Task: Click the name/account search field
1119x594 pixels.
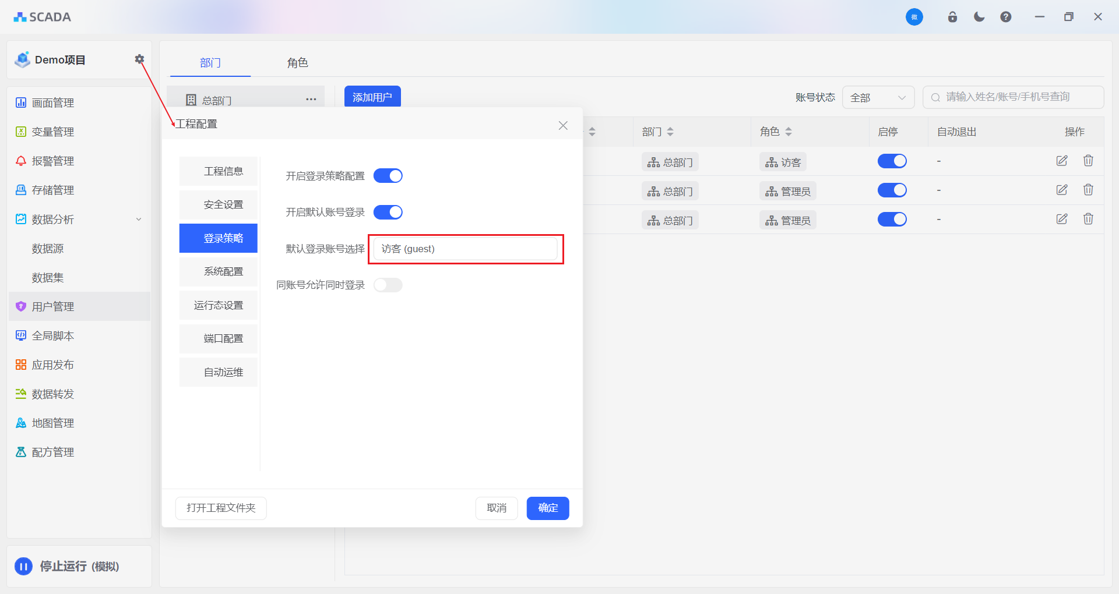Action: click(x=1013, y=97)
